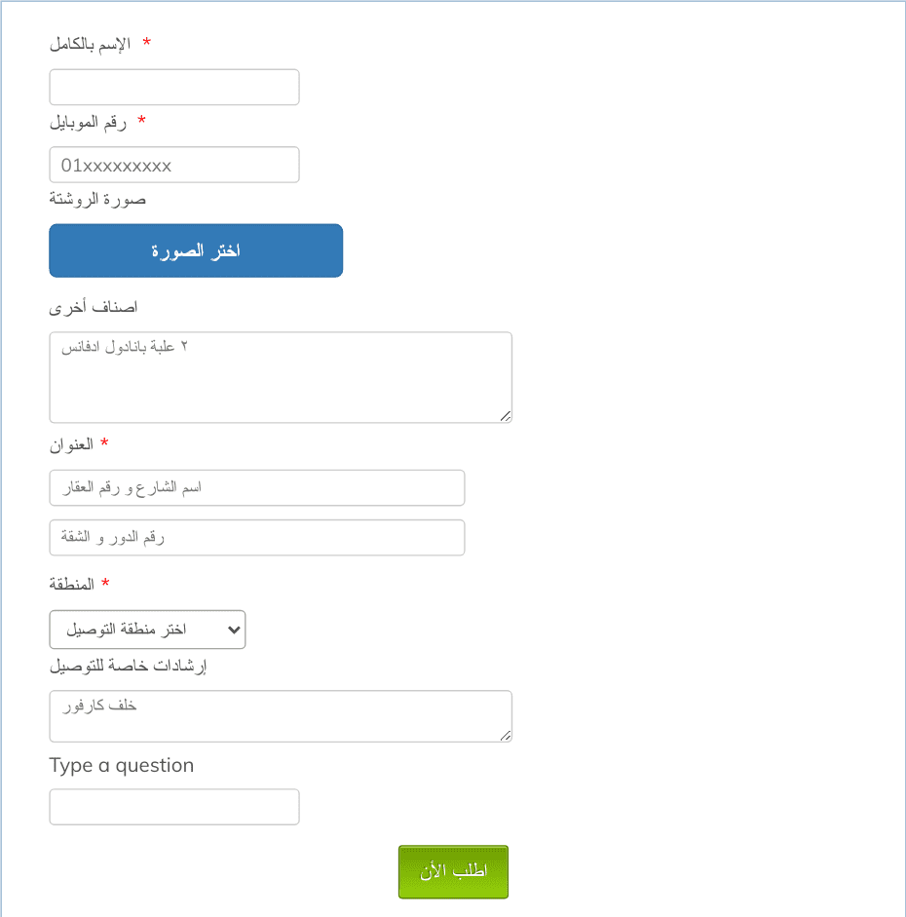The height and width of the screenshot is (917, 906).
Task: Click inside the اصناف أخرى text area
Action: tap(281, 378)
